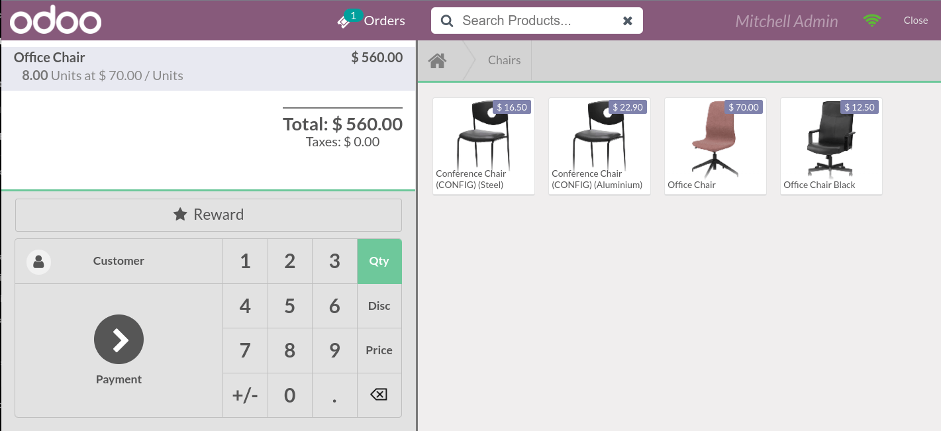Select the Office Chair order line
The height and width of the screenshot is (431, 941).
pos(208,66)
